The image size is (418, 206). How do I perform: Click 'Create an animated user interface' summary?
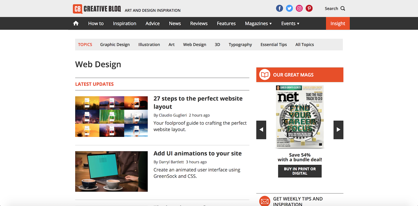click(x=197, y=173)
